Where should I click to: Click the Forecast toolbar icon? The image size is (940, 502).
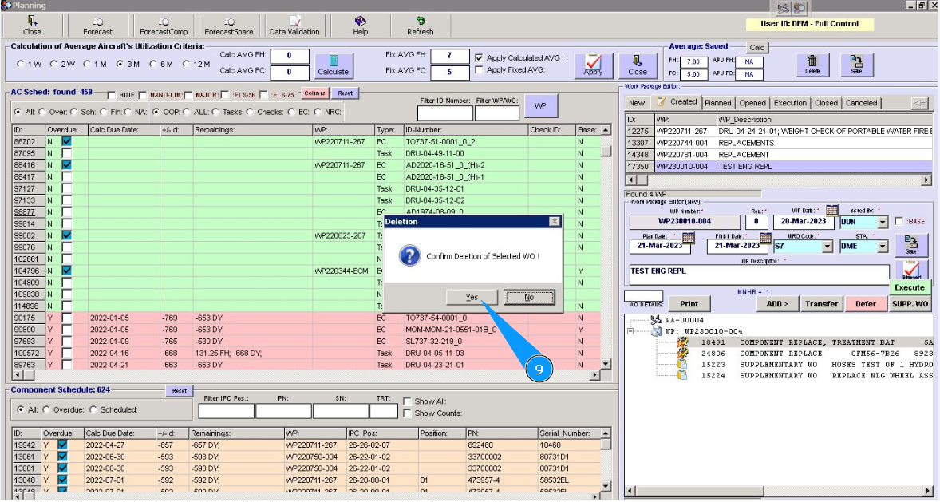97,22
